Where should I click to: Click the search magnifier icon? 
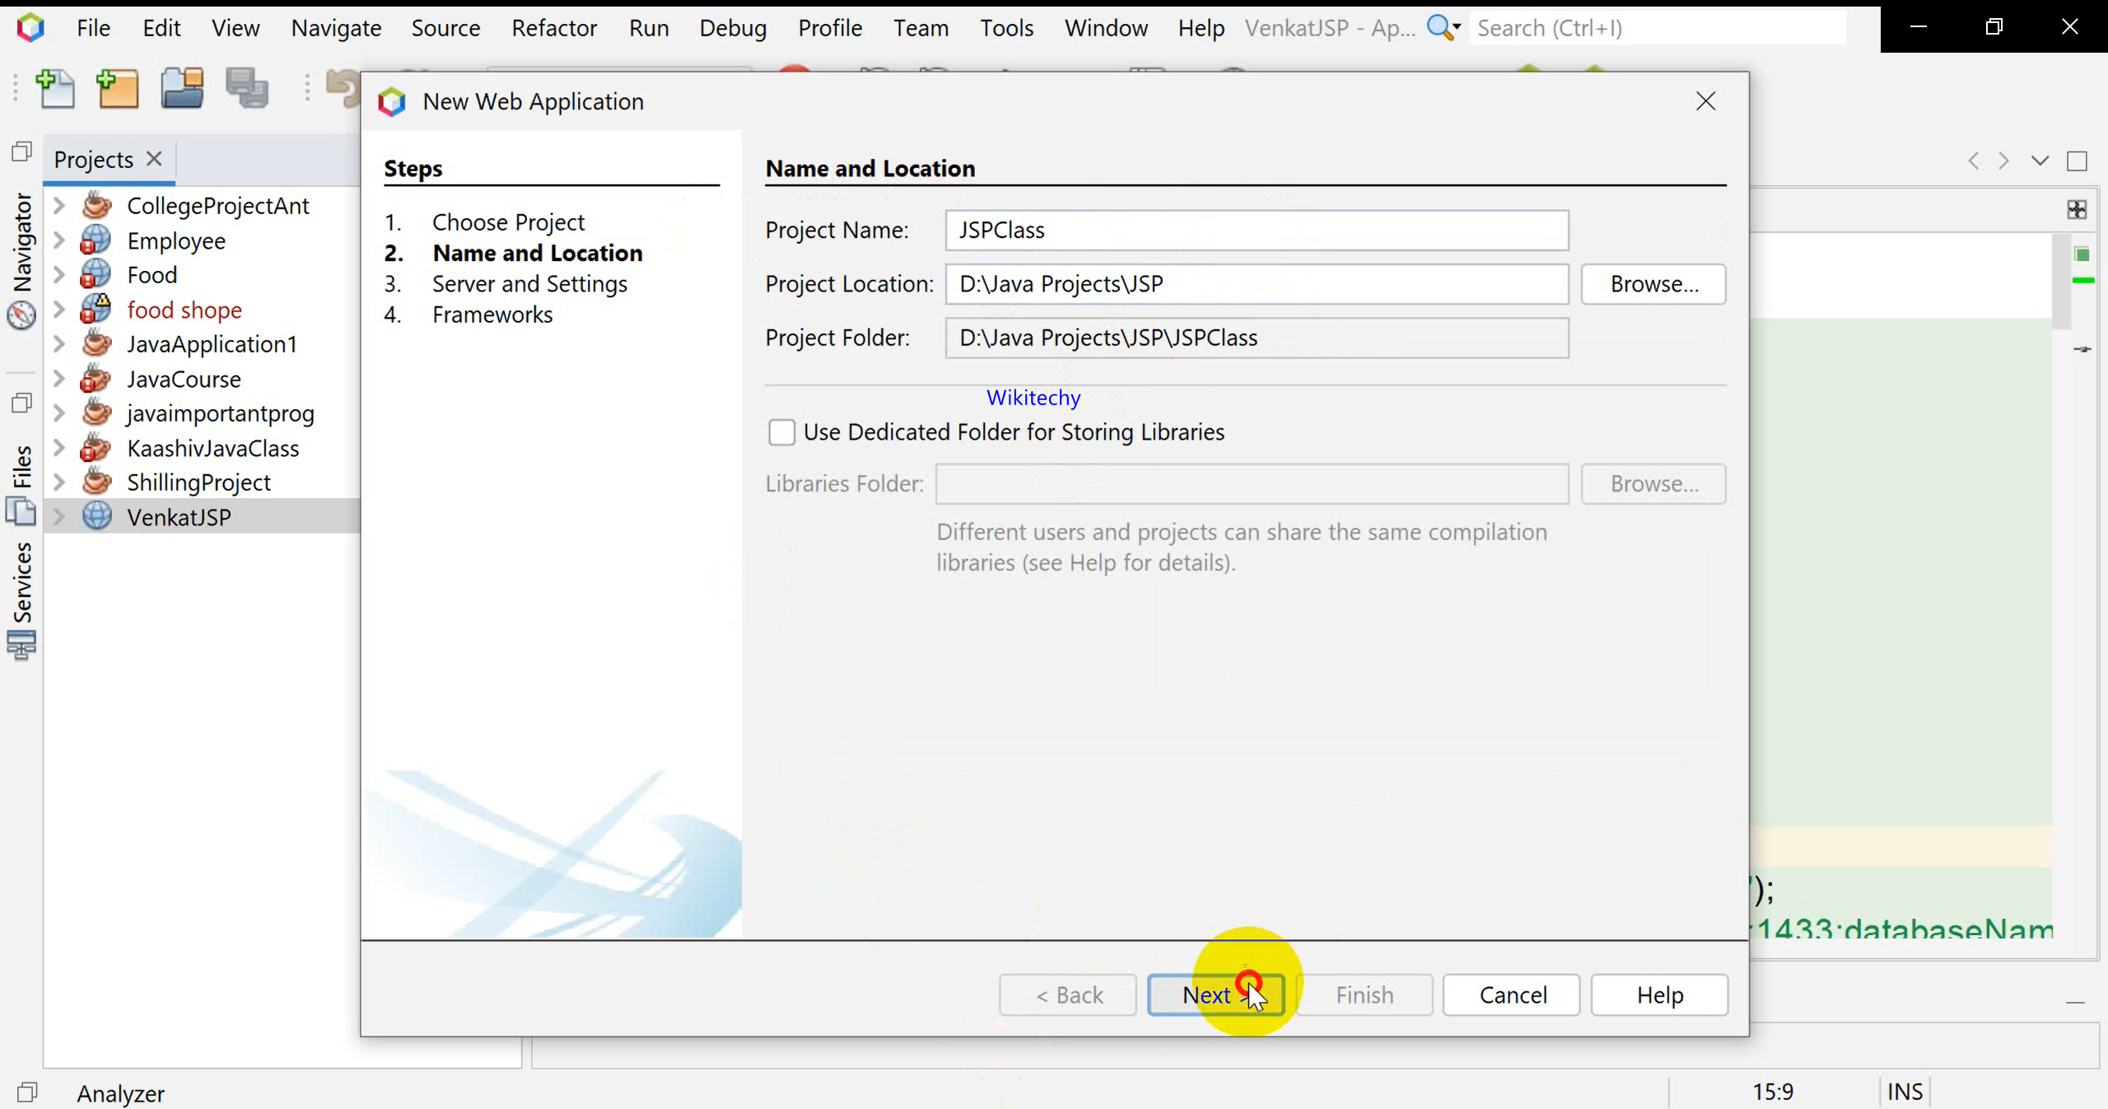1440,28
